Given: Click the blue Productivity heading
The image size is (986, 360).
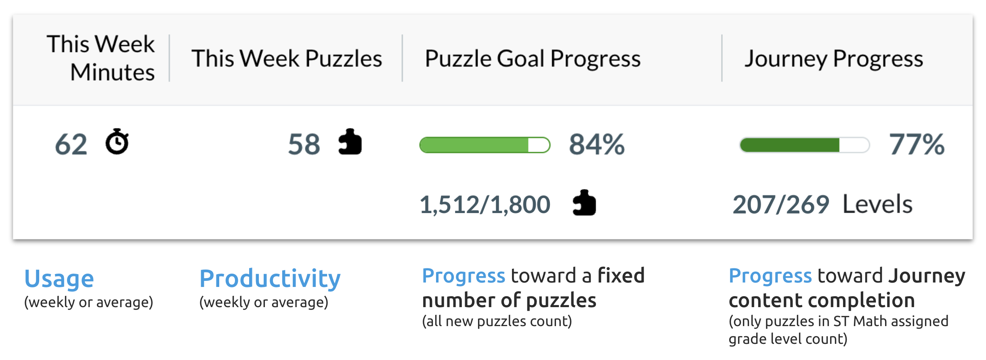Looking at the screenshot, I should (x=270, y=279).
